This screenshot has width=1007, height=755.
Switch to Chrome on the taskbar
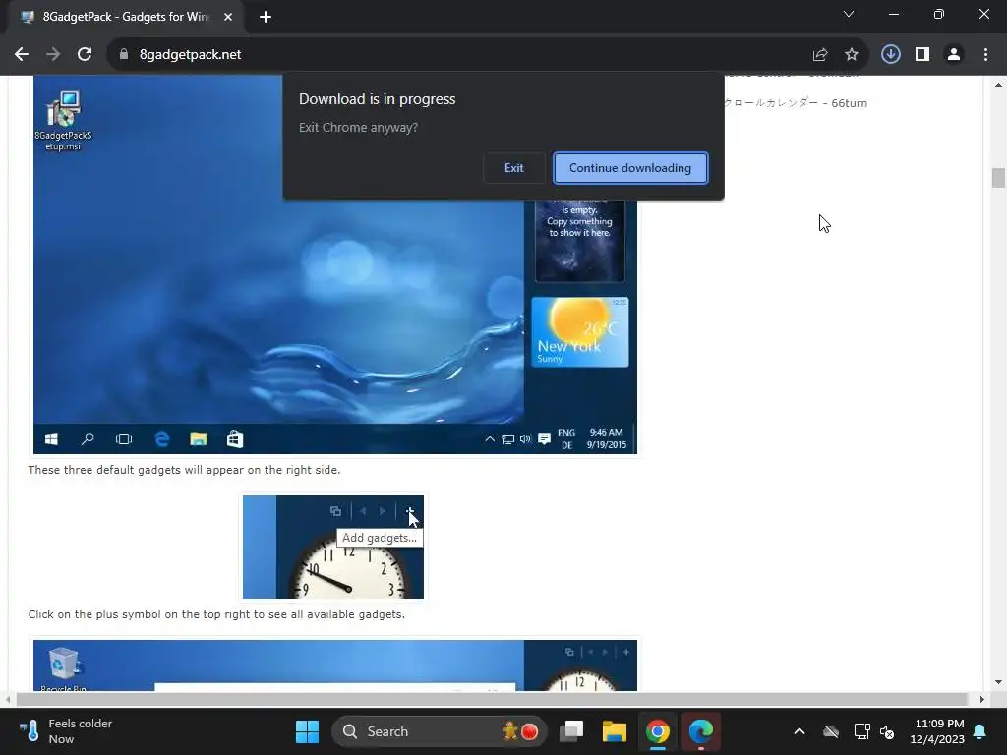coord(658,731)
